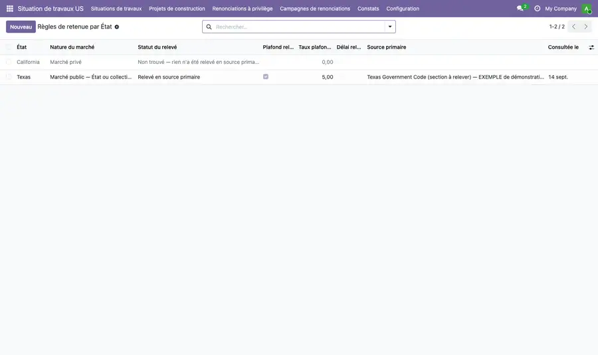This screenshot has width=598, height=355.
Task: Select the California row checkbox
Action: pos(9,62)
